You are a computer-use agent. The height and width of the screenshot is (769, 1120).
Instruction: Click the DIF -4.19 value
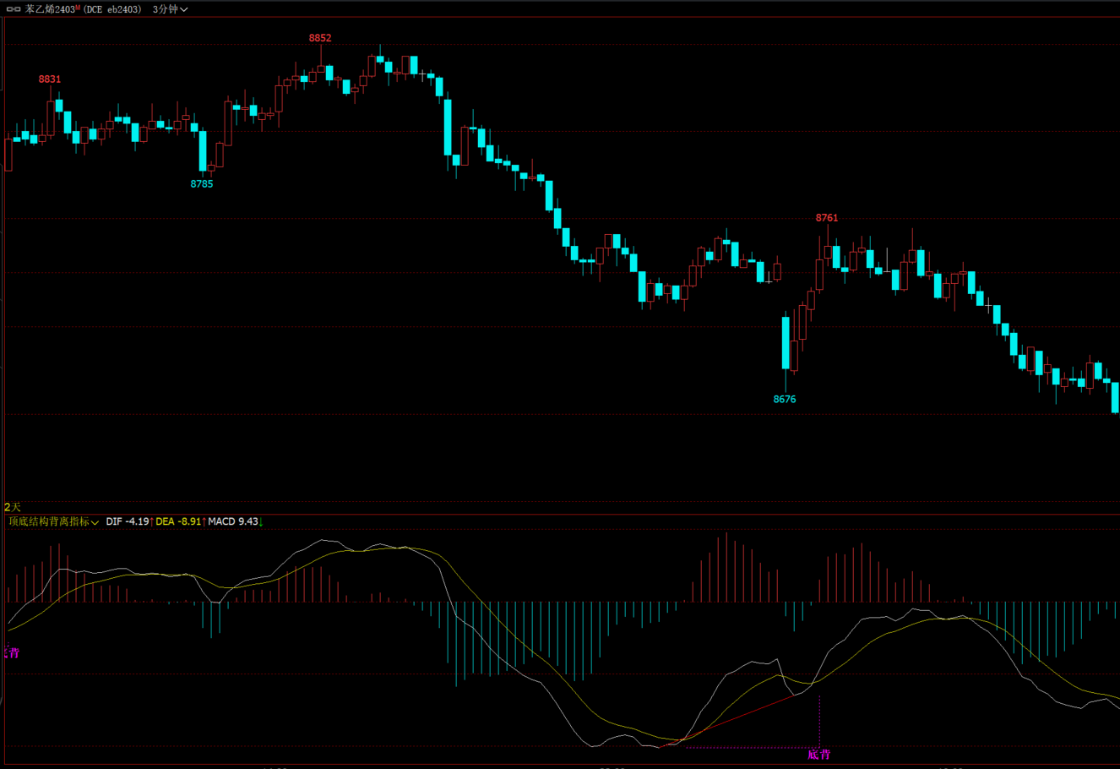pyautogui.click(x=128, y=522)
